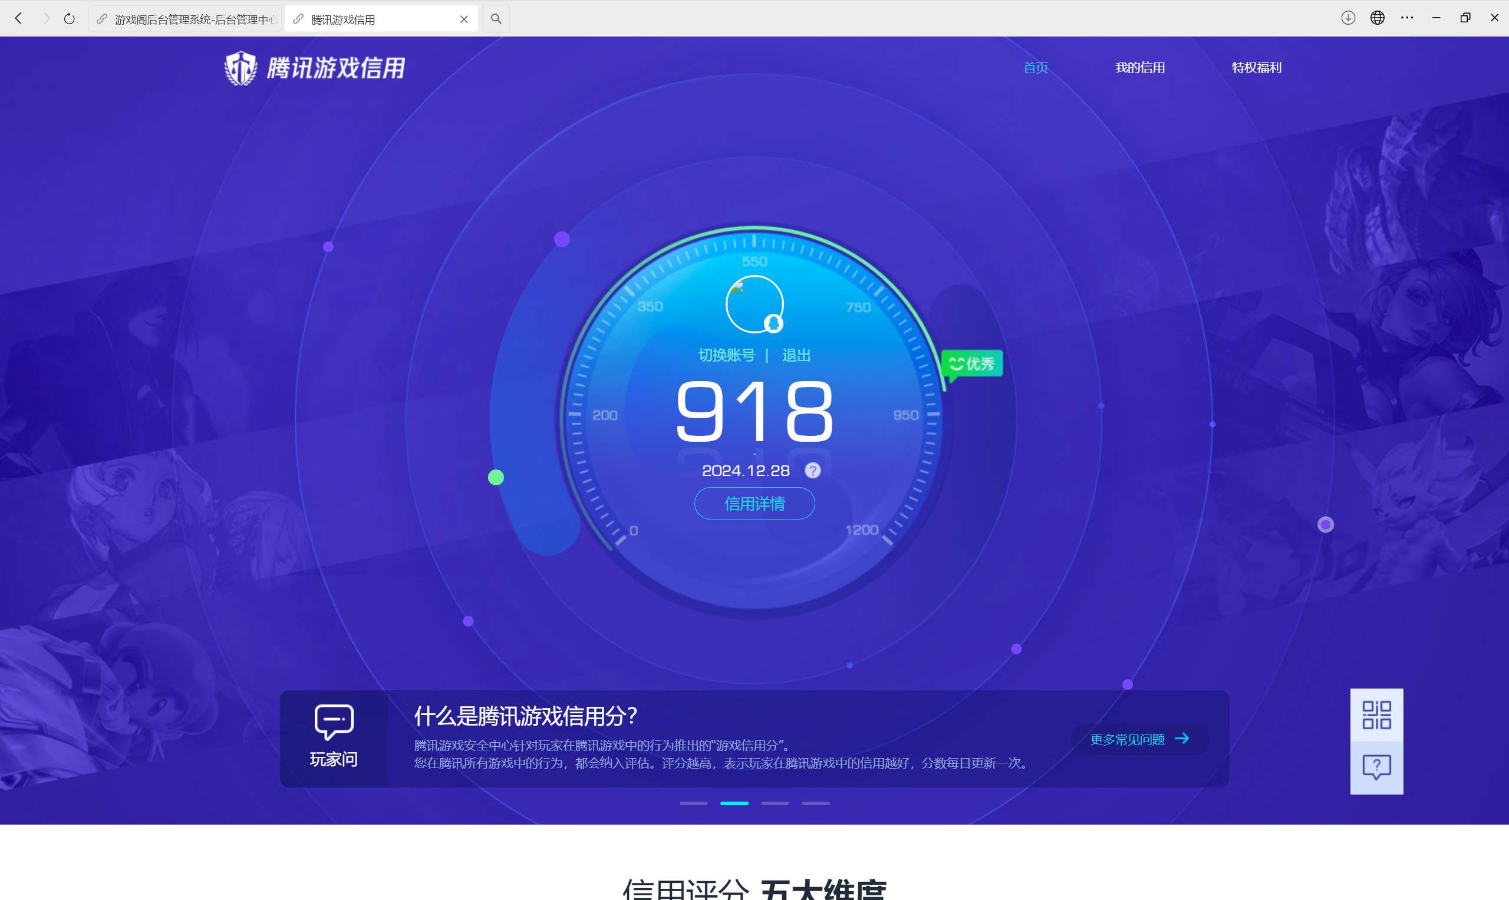Select the third carousel indicator dot
This screenshot has height=900, width=1509.
click(776, 803)
